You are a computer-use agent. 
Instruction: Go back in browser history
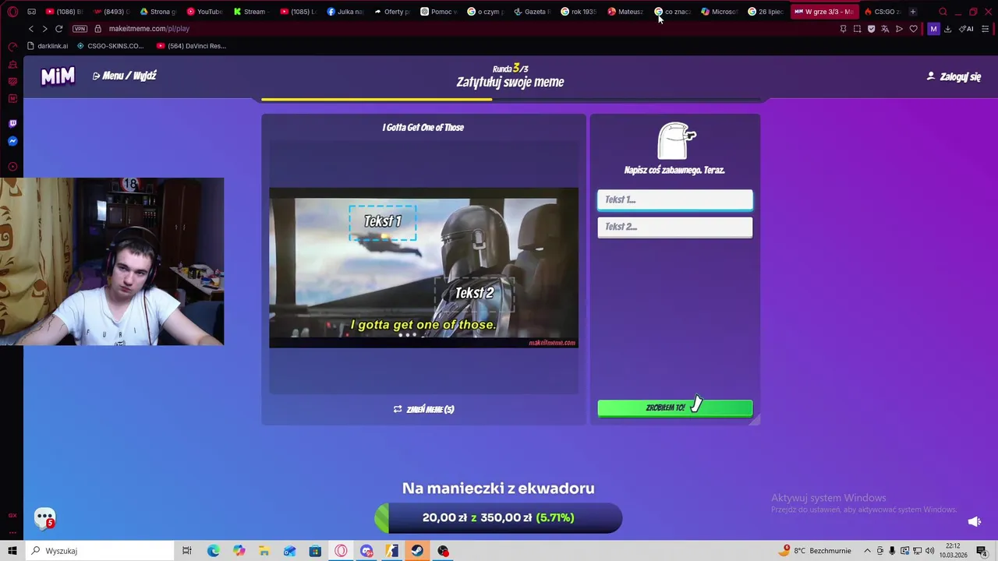click(x=31, y=29)
